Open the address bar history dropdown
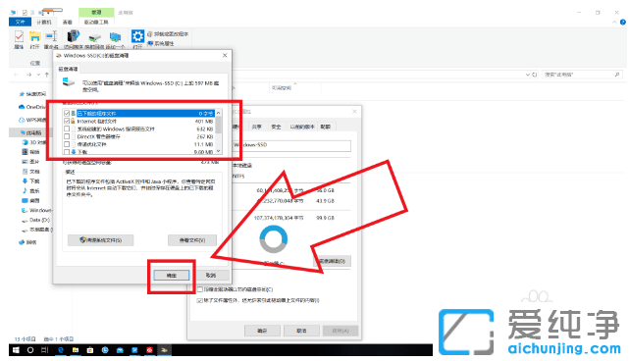629x361 pixels. [x=528, y=75]
